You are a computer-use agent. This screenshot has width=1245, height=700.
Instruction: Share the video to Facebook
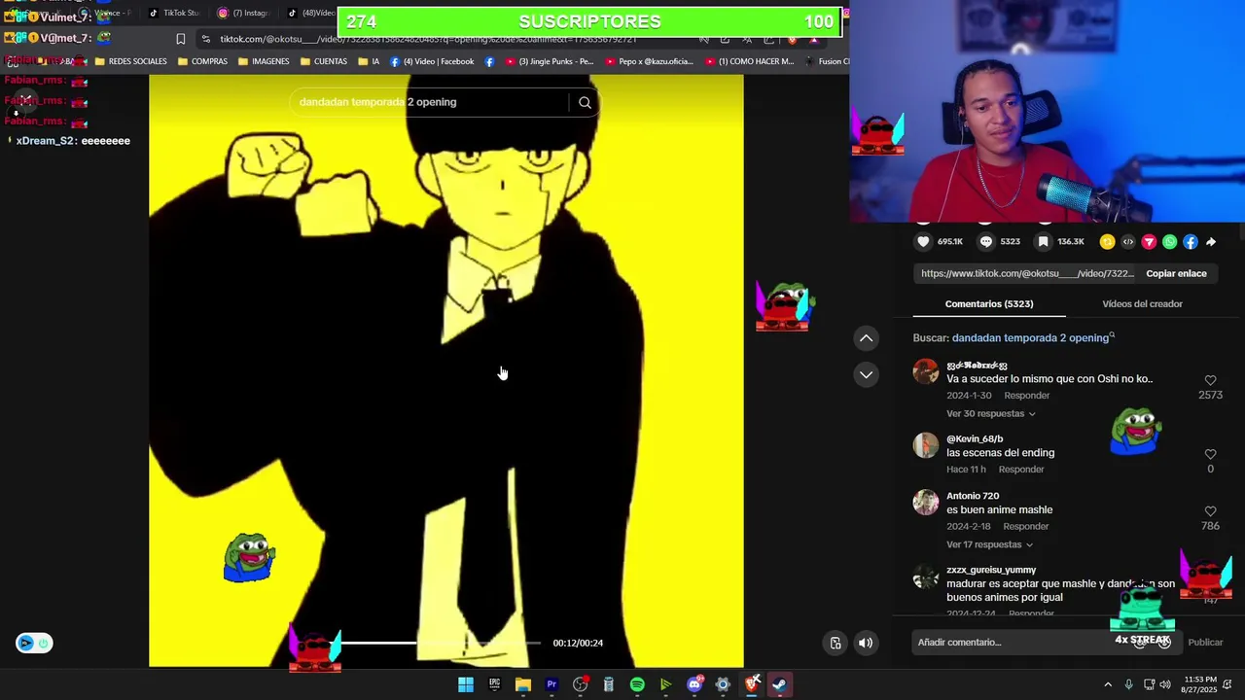tap(1191, 242)
